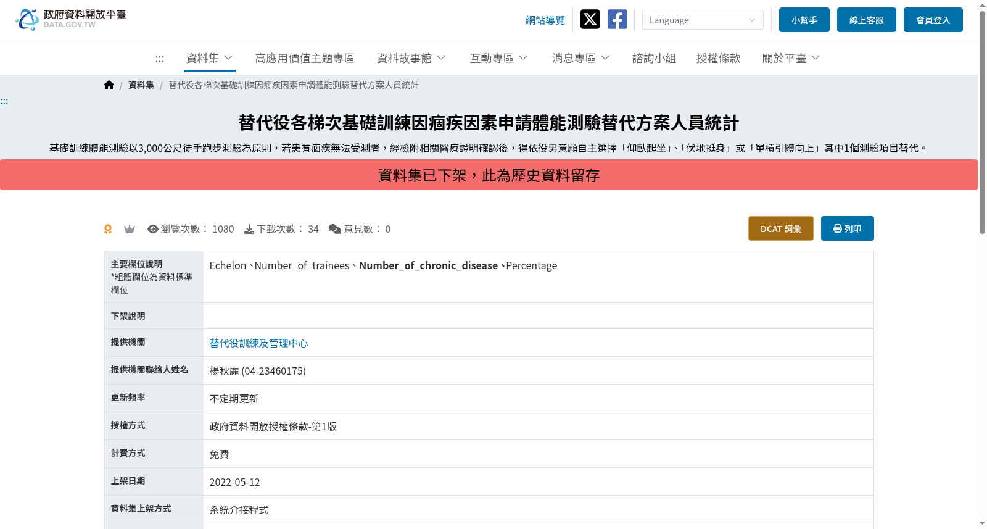
Task: Click the 系統介接程式 value
Action: [x=239, y=510]
